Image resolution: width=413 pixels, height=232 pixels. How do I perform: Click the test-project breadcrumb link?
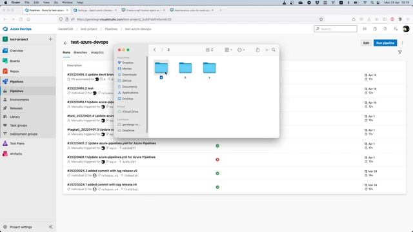pyautogui.click(x=89, y=29)
